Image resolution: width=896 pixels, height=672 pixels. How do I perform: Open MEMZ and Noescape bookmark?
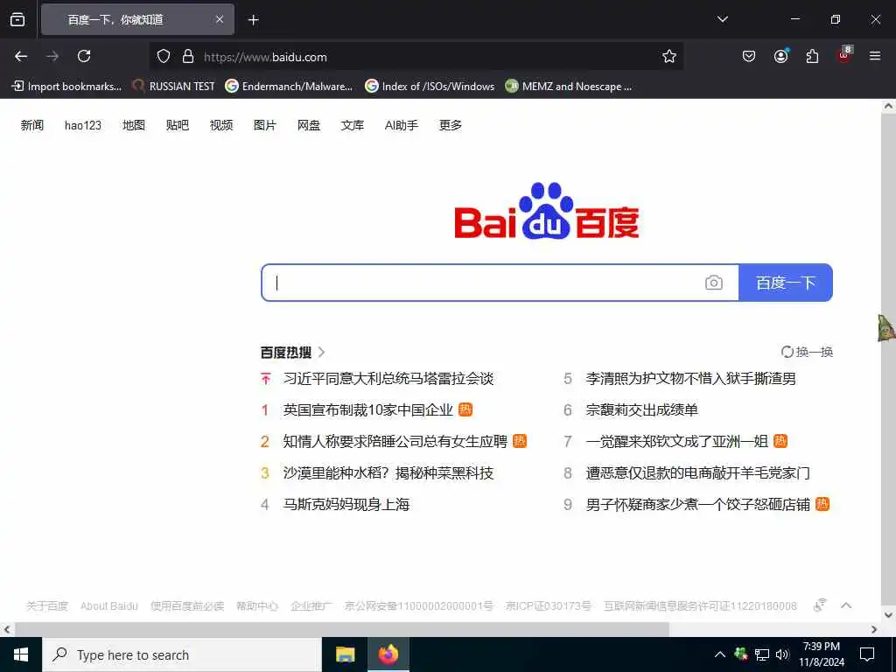569,87
